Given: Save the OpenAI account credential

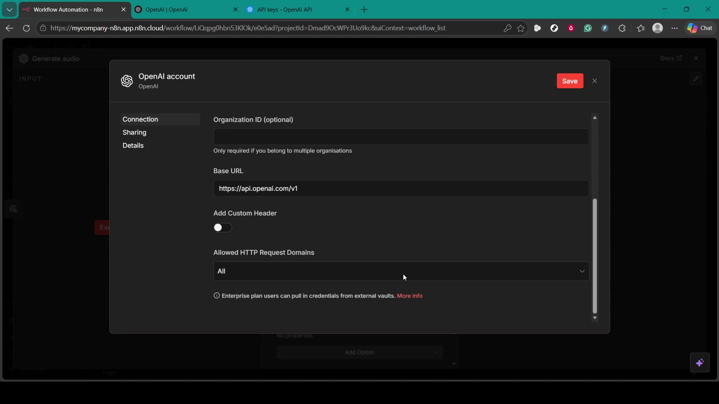Looking at the screenshot, I should tap(570, 81).
